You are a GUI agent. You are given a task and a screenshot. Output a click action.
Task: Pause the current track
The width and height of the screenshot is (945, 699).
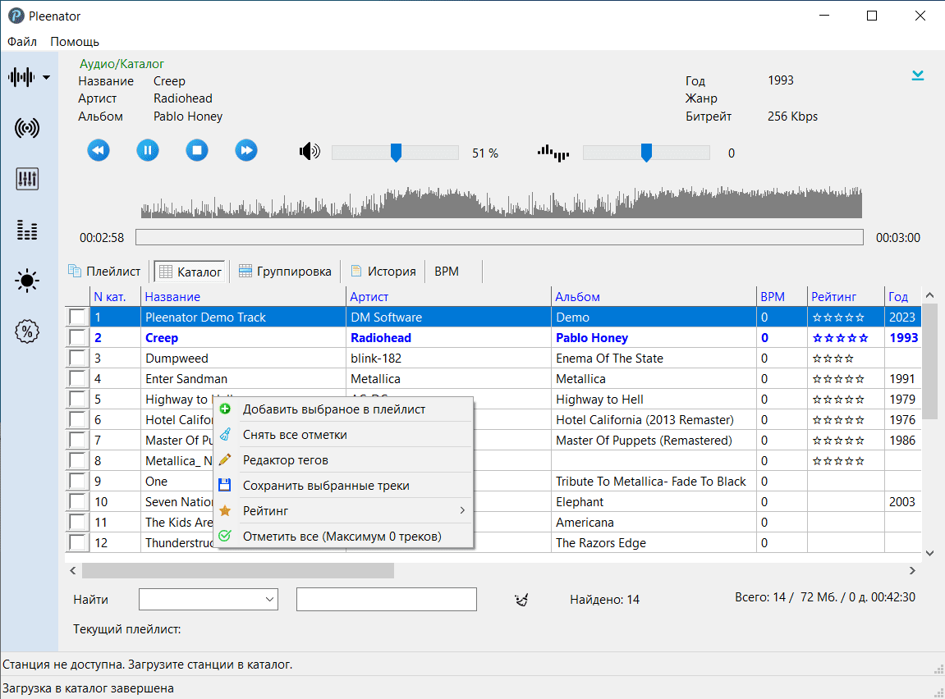click(x=148, y=150)
